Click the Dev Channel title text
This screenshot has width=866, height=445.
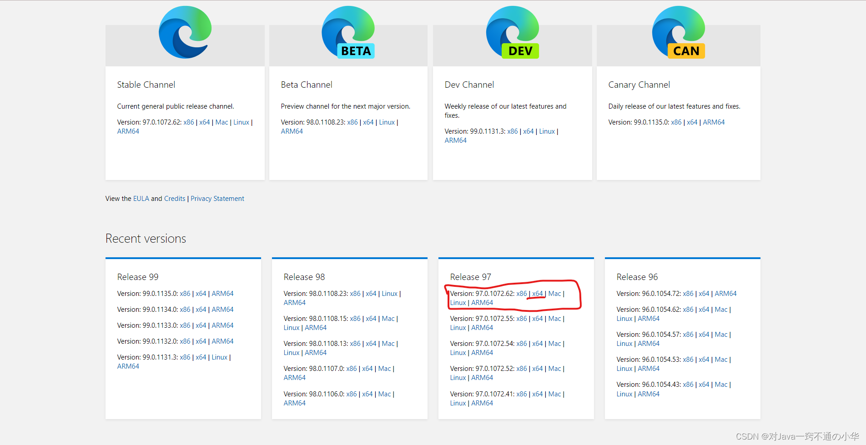(x=469, y=85)
